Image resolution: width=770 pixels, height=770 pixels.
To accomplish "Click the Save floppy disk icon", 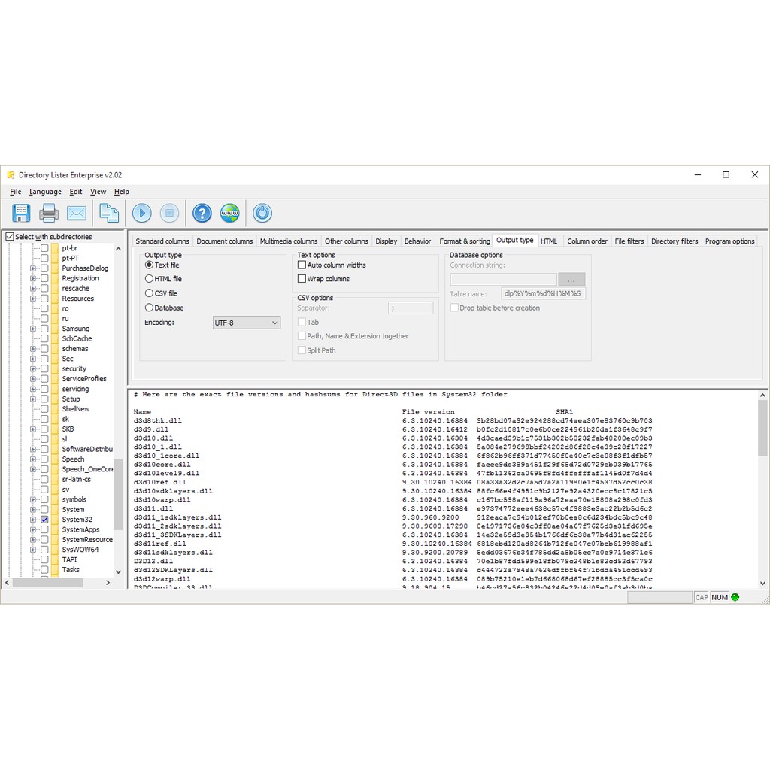I will click(21, 213).
